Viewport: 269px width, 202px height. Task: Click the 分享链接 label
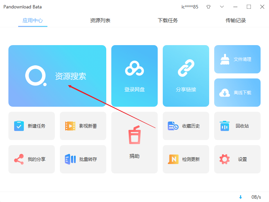[x=186, y=89]
